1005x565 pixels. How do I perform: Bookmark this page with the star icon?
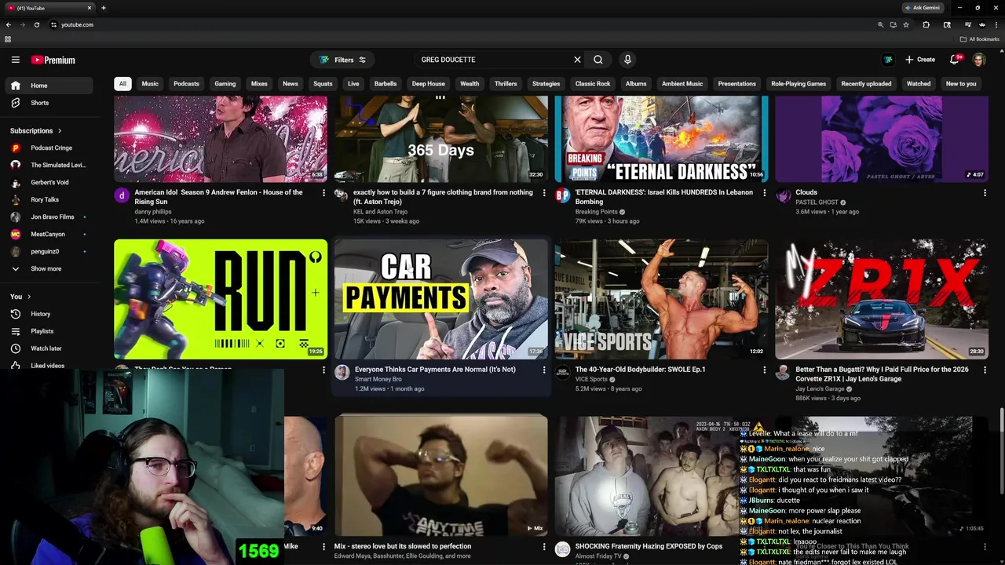point(906,25)
